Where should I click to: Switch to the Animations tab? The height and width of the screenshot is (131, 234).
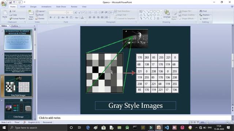click(46, 7)
